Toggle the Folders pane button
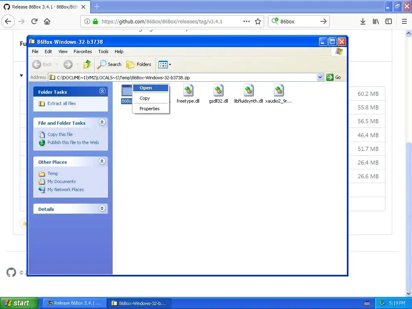412x309 pixels. [x=139, y=64]
